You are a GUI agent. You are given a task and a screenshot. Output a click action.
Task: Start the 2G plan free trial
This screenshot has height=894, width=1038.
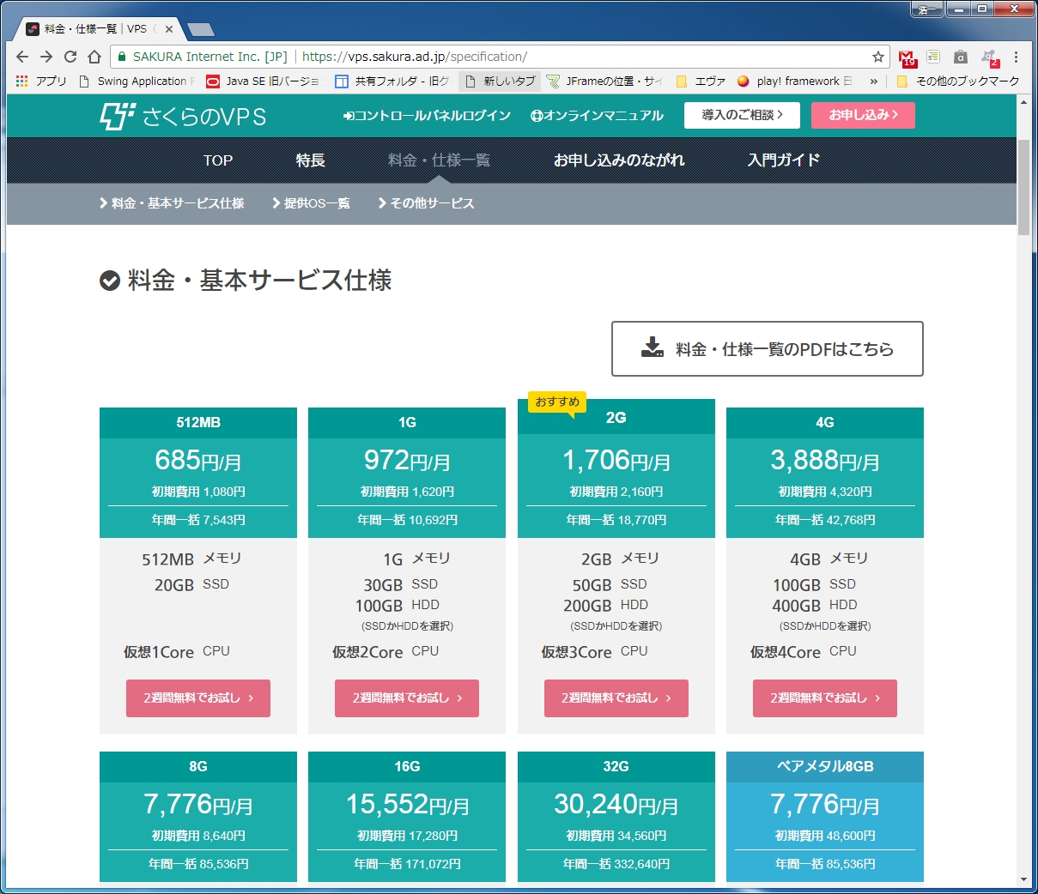[x=616, y=698]
